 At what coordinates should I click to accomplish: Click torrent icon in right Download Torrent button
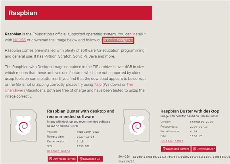(164, 149)
